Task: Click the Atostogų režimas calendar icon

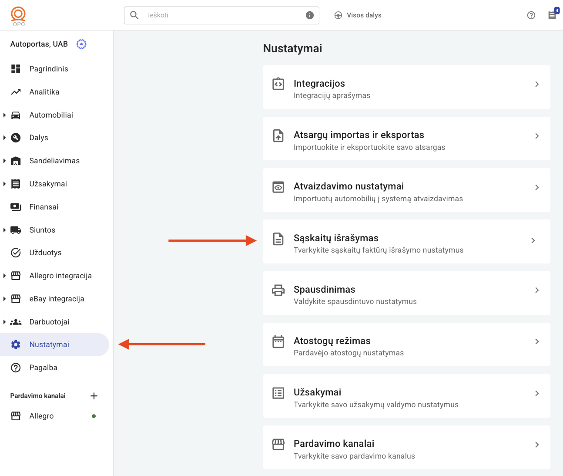Action: 278,341
